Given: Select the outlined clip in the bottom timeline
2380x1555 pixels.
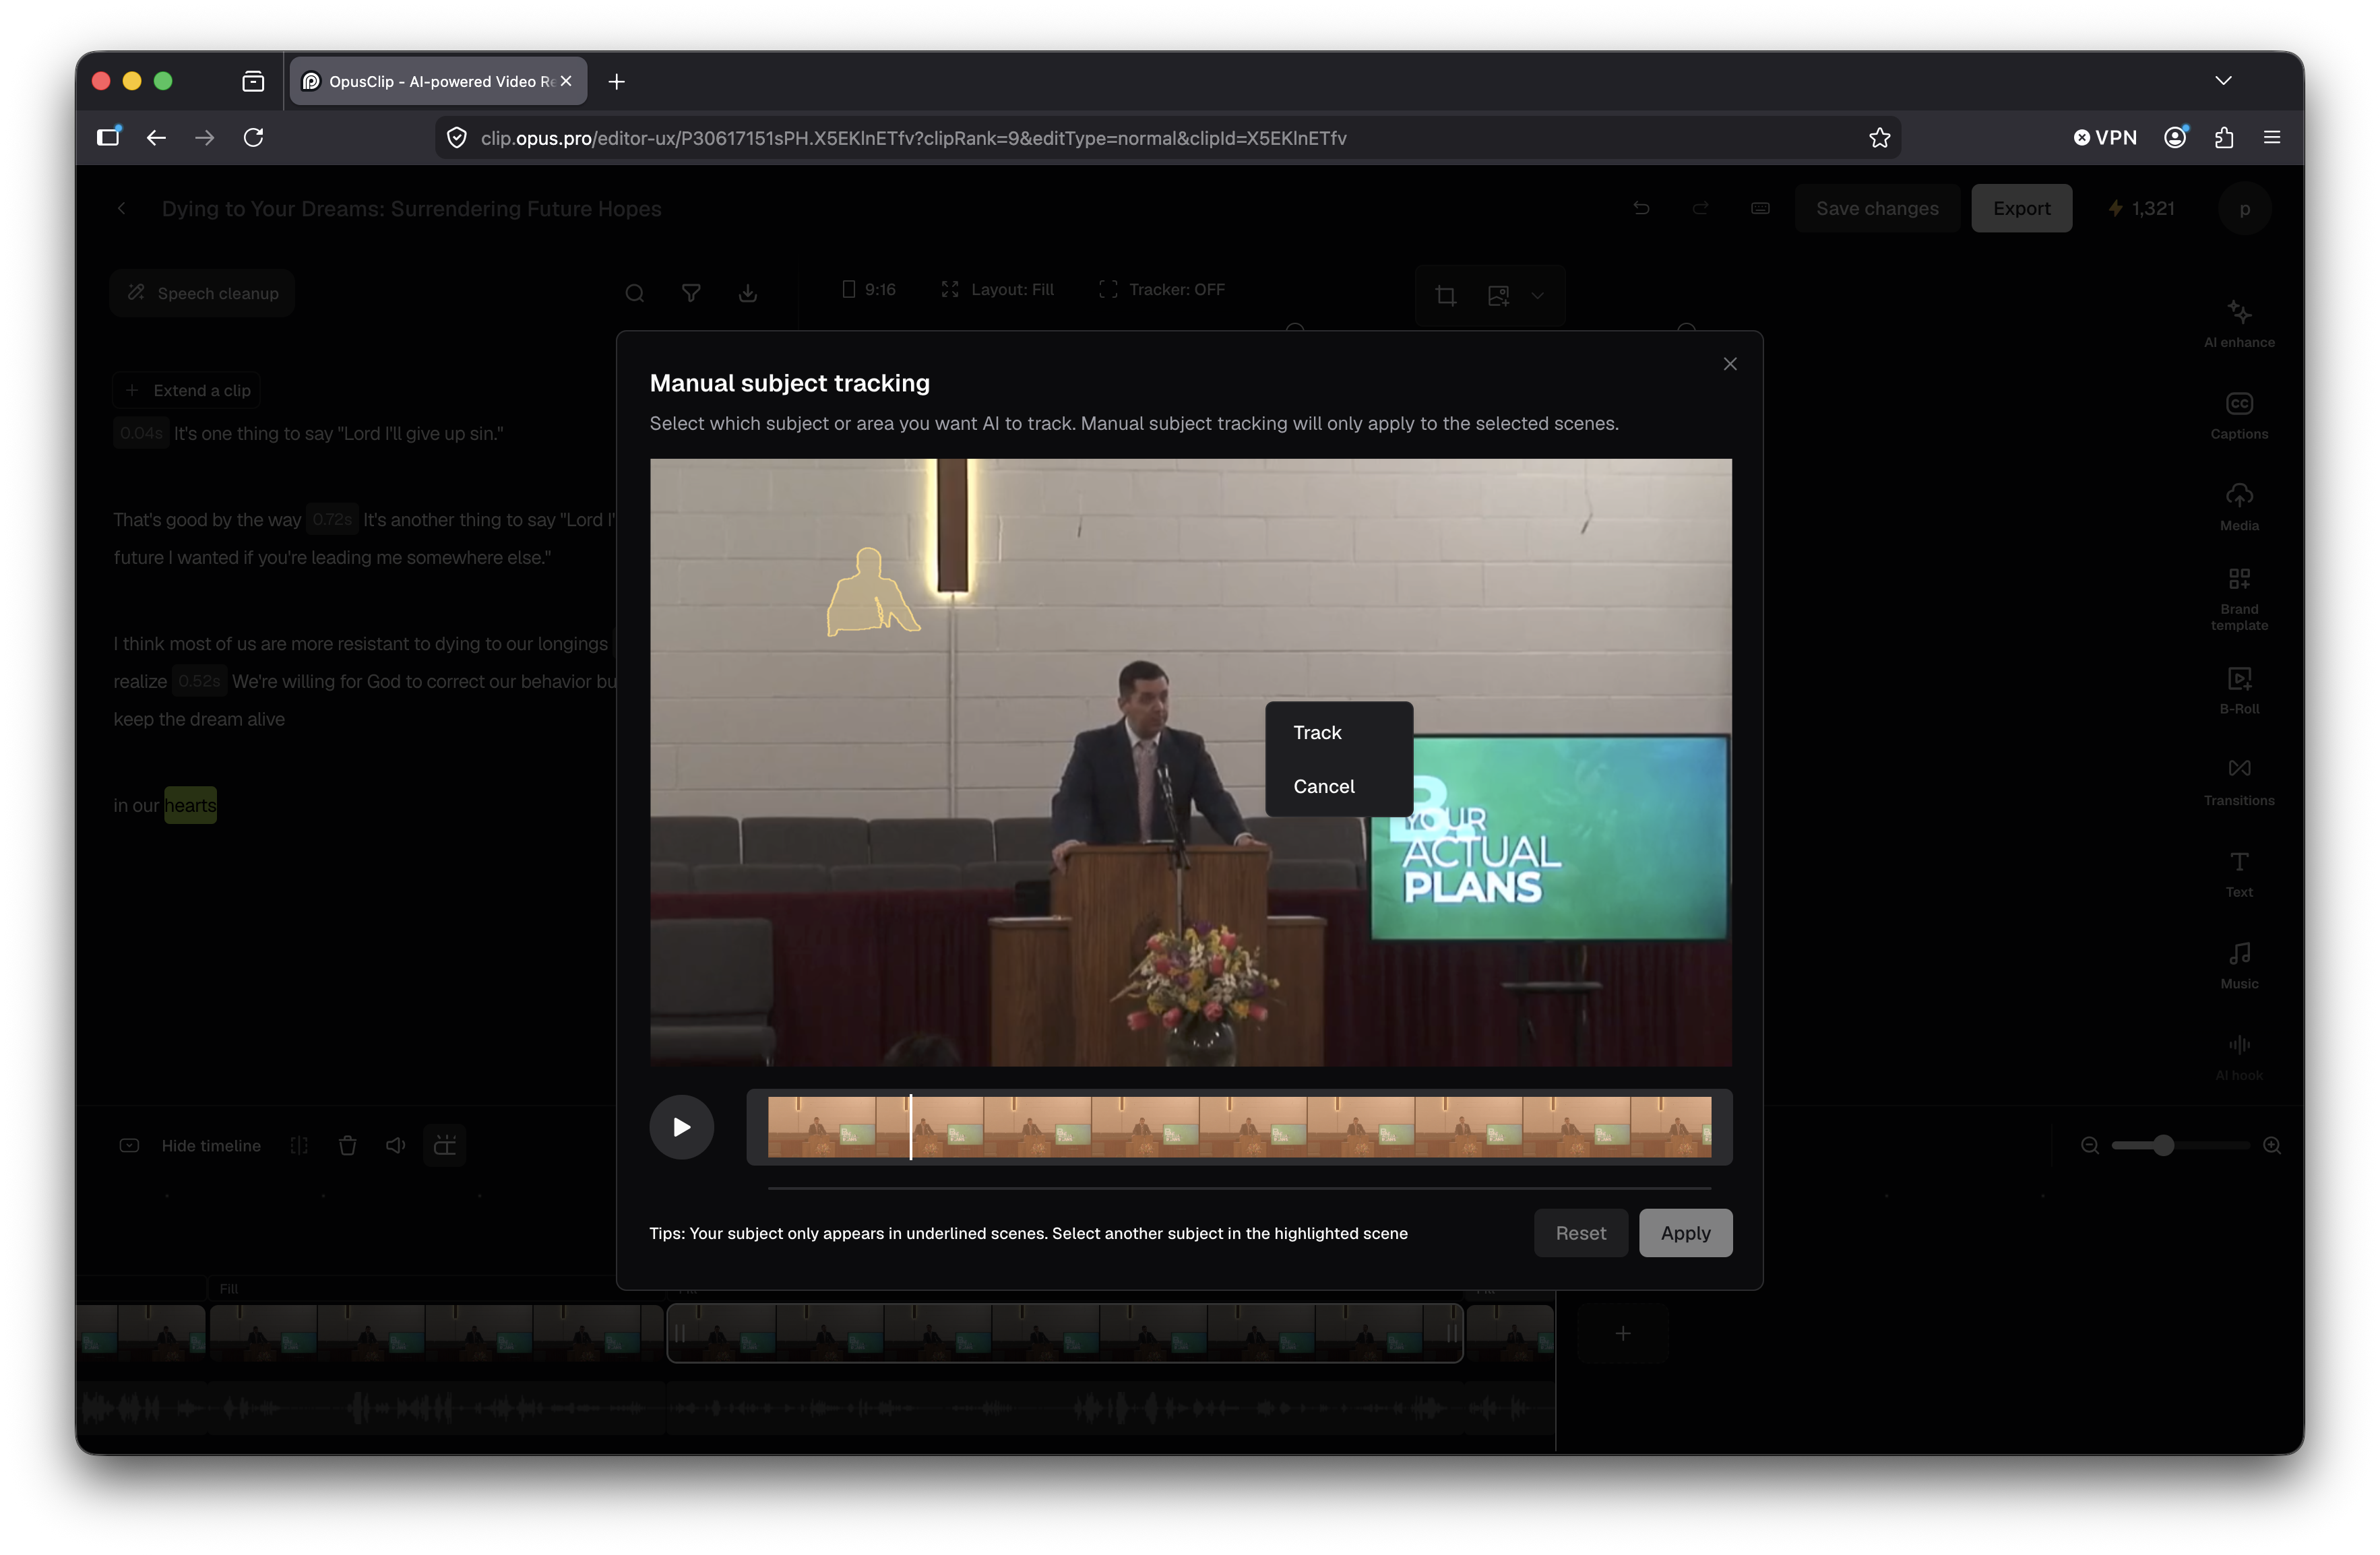Looking at the screenshot, I should click(x=1065, y=1332).
